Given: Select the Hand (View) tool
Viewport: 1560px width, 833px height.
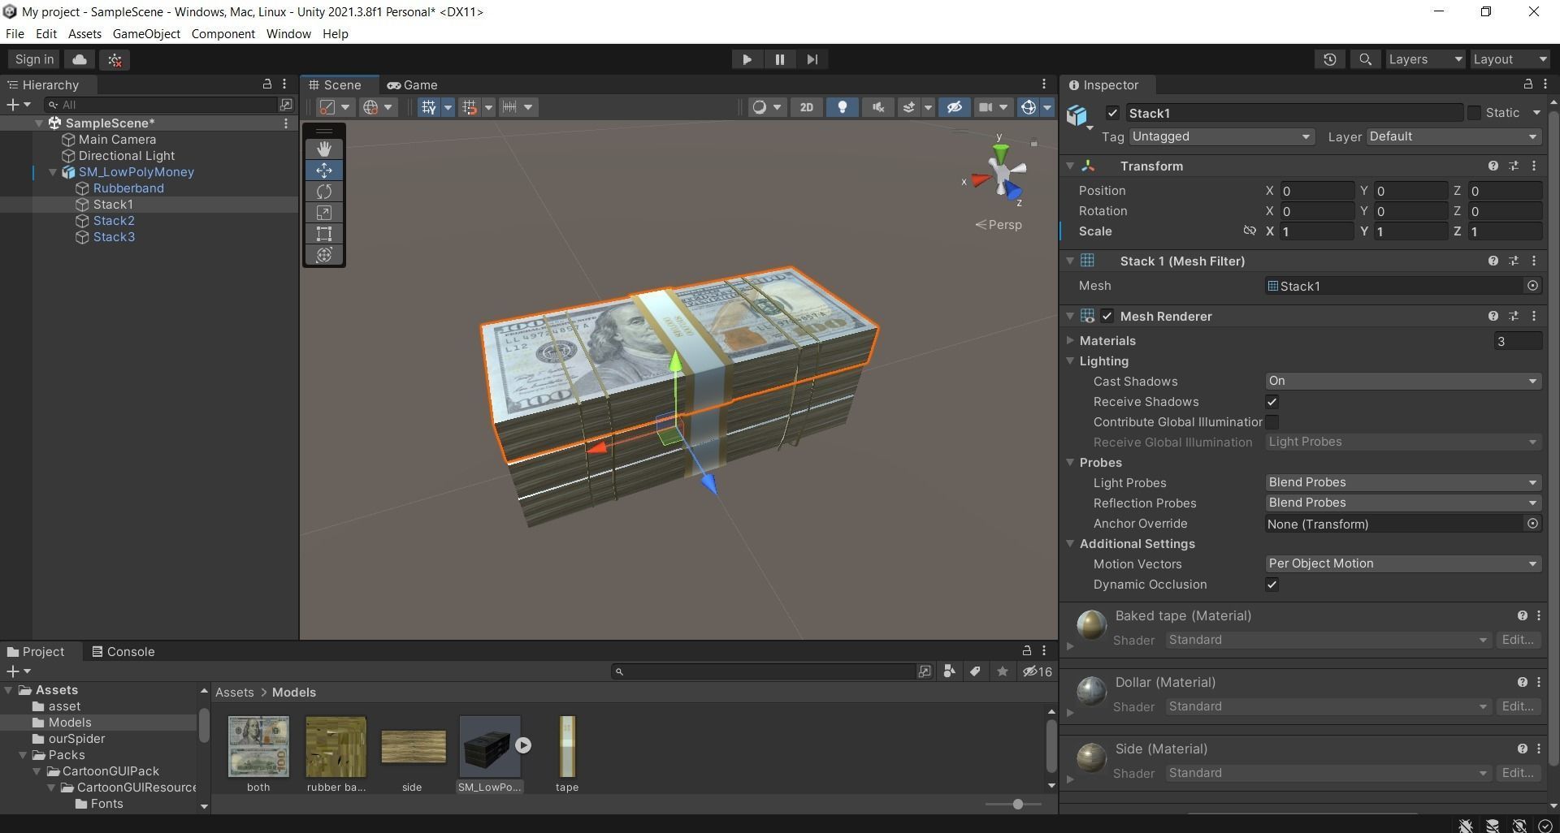Looking at the screenshot, I should click(x=324, y=149).
